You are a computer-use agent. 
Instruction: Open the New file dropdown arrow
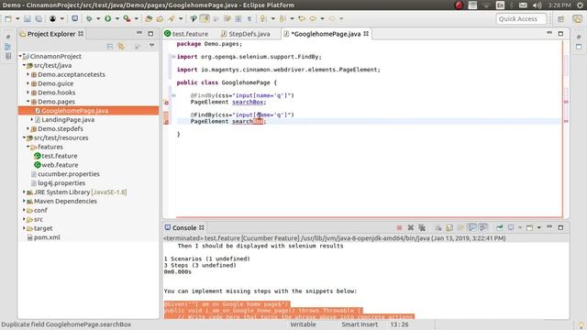(17, 18)
